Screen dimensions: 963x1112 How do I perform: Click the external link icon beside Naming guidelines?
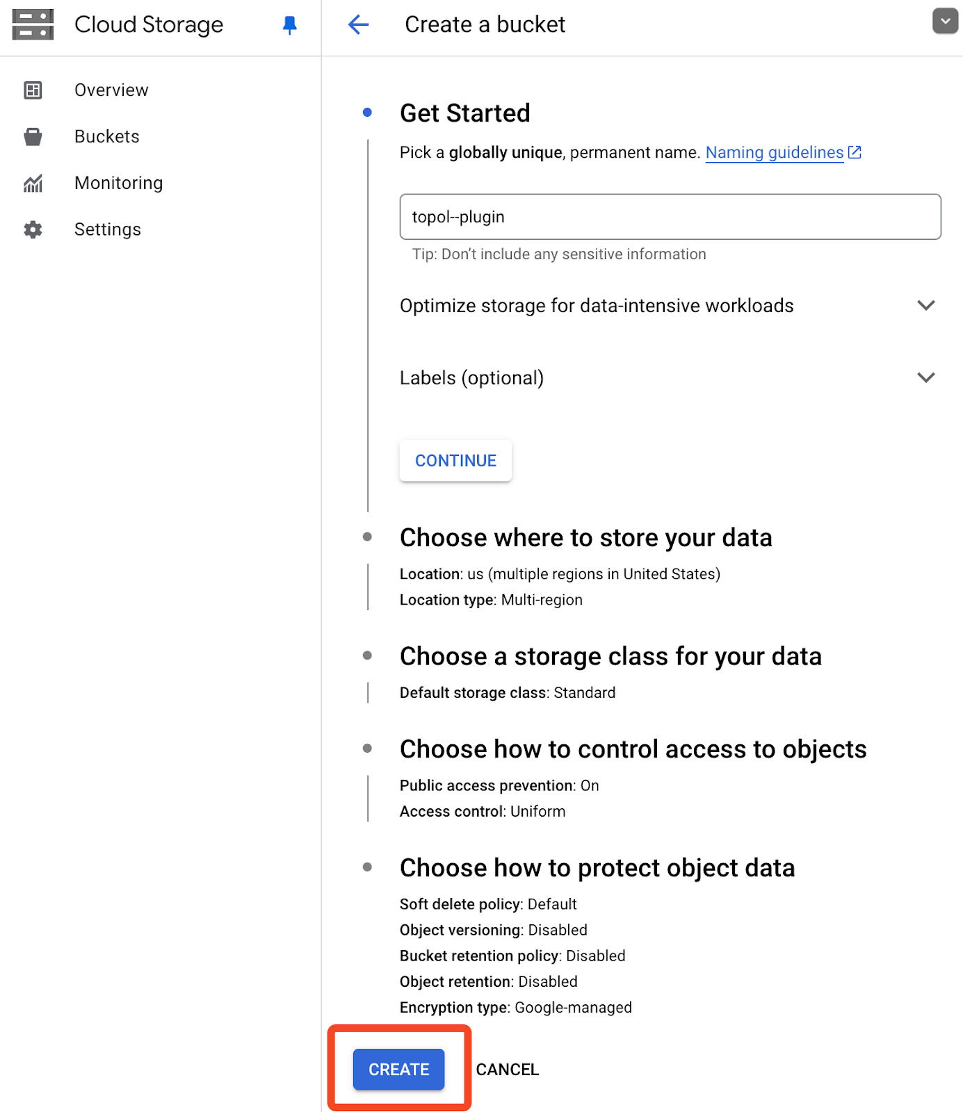(x=855, y=152)
